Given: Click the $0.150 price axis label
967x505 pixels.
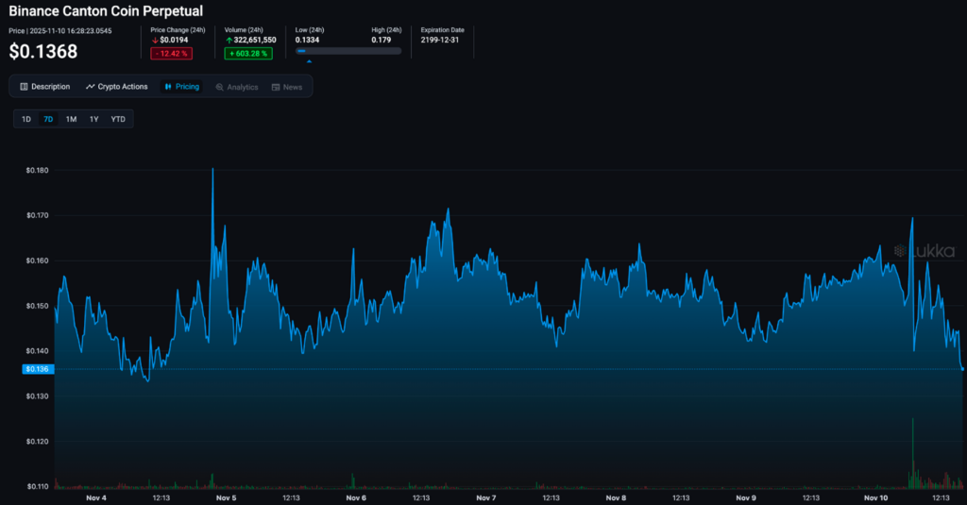Looking at the screenshot, I should 37,306.
